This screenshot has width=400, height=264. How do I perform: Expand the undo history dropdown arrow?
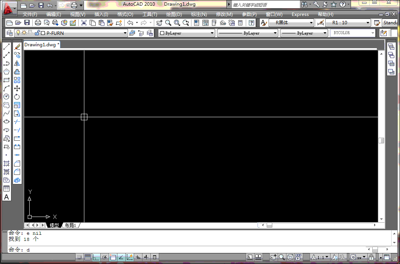click(137, 23)
